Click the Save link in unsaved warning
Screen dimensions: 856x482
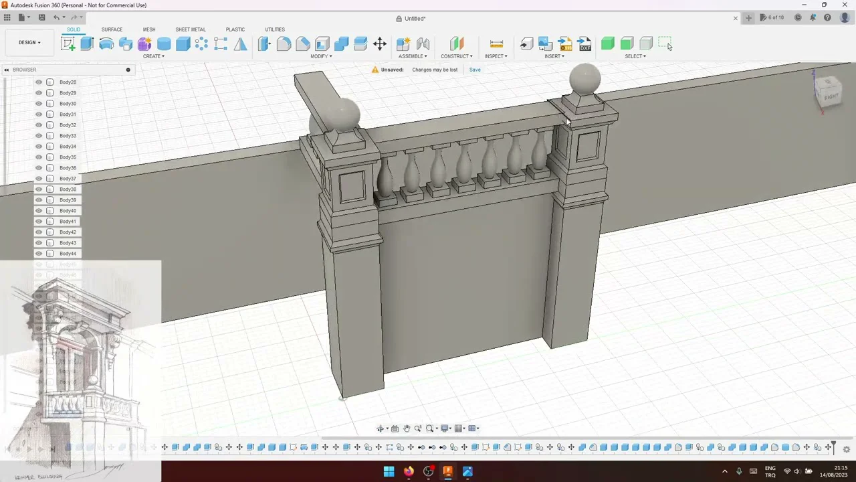(x=475, y=70)
